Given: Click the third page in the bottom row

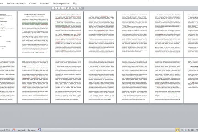Looking at the screenshot, I should click(67, 81).
